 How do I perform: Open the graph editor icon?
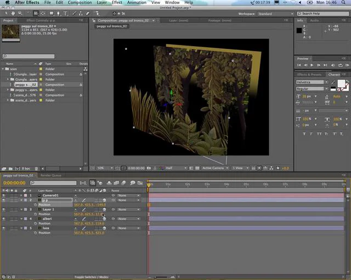click(x=140, y=183)
